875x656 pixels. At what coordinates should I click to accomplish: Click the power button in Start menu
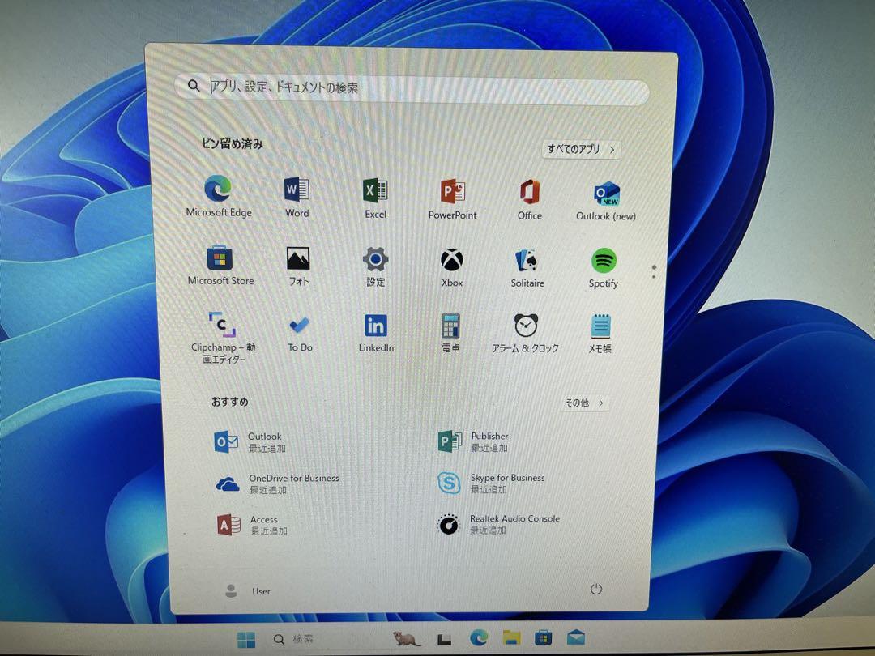pyautogui.click(x=596, y=589)
